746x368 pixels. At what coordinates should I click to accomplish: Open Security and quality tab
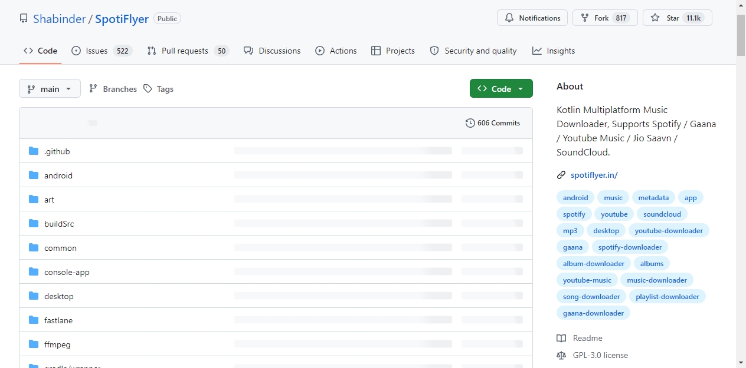click(x=473, y=51)
